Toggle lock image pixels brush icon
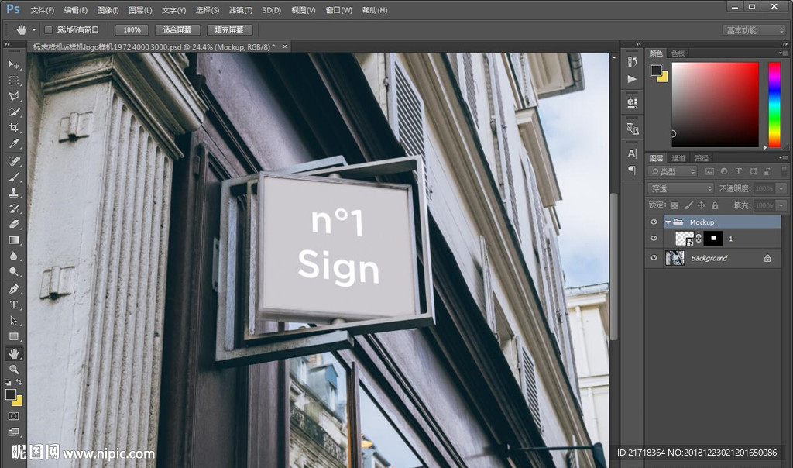Image resolution: width=793 pixels, height=468 pixels. tap(688, 205)
